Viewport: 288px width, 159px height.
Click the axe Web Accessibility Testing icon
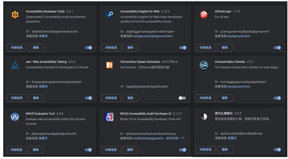point(15,65)
